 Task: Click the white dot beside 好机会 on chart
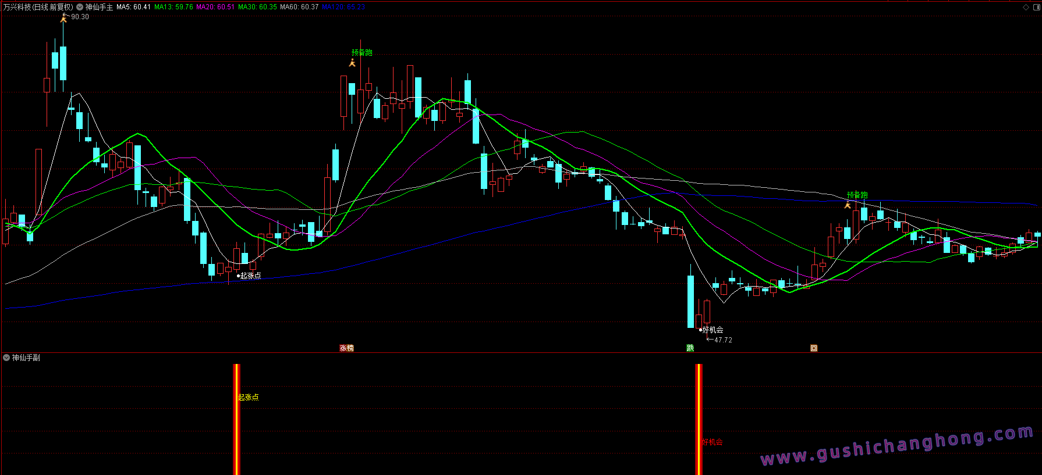point(700,330)
